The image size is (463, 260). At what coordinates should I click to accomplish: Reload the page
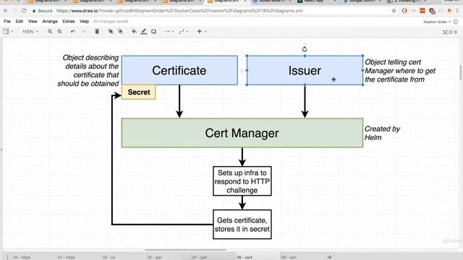coord(24,11)
